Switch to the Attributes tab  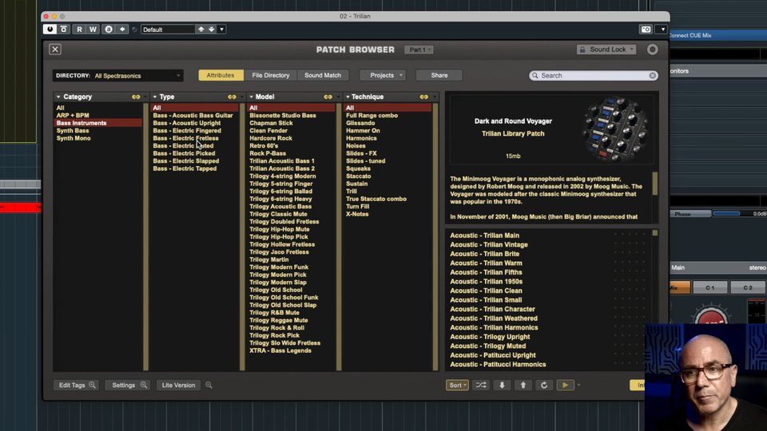click(x=221, y=75)
